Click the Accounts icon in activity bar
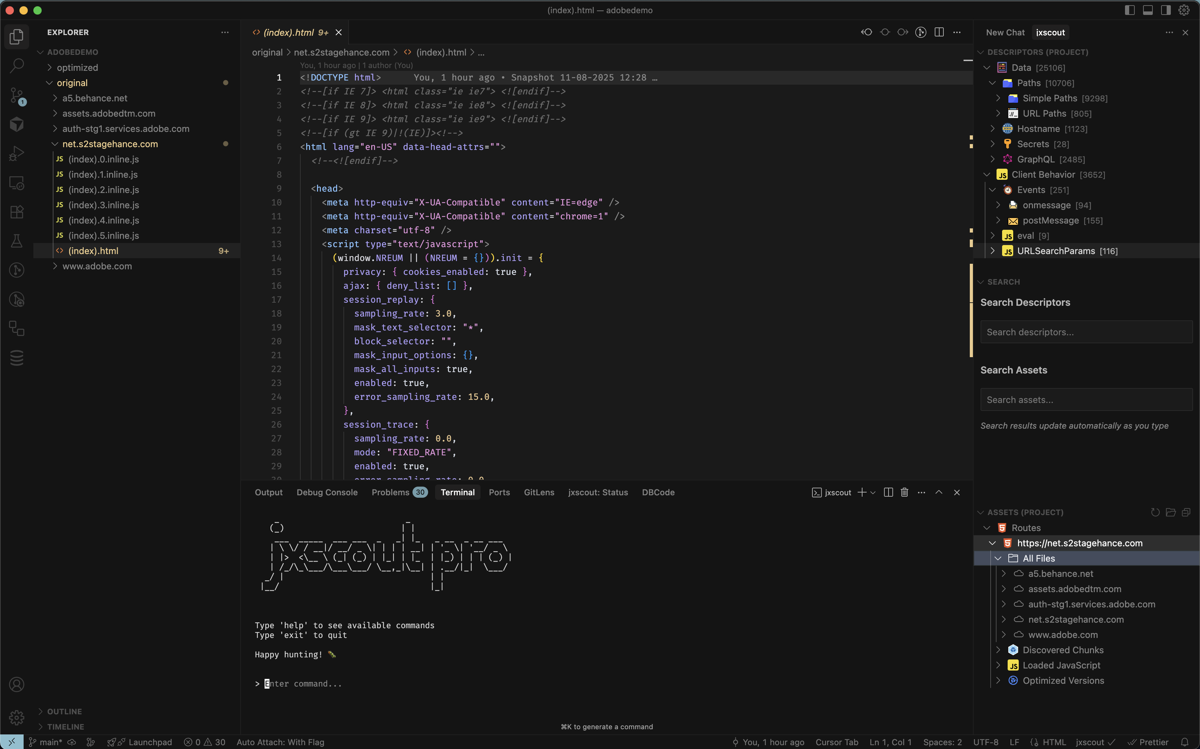The image size is (1200, 749). click(x=17, y=684)
